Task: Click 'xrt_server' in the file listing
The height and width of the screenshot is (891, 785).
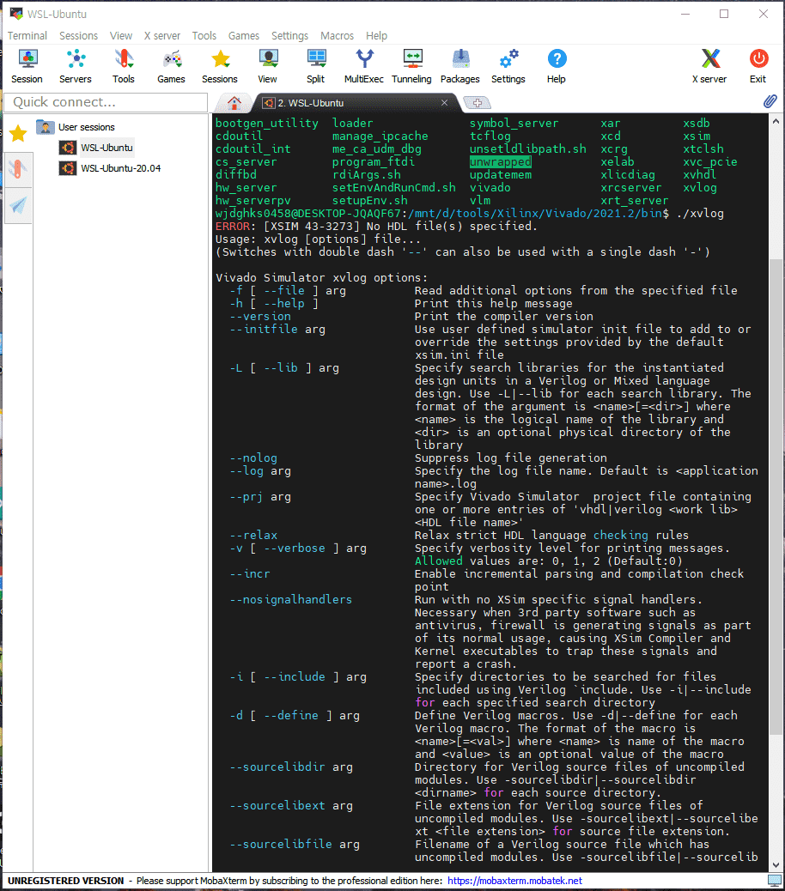Action: point(635,201)
